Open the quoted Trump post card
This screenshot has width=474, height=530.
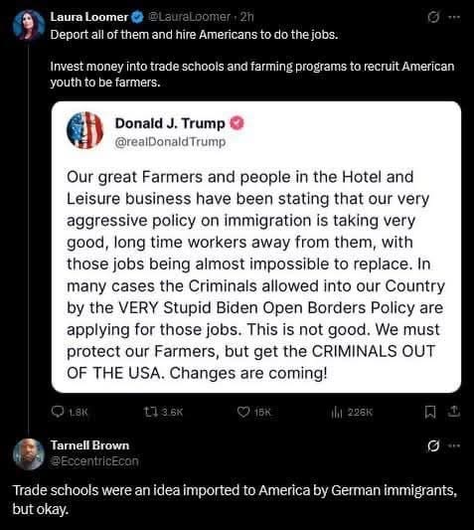(256, 247)
